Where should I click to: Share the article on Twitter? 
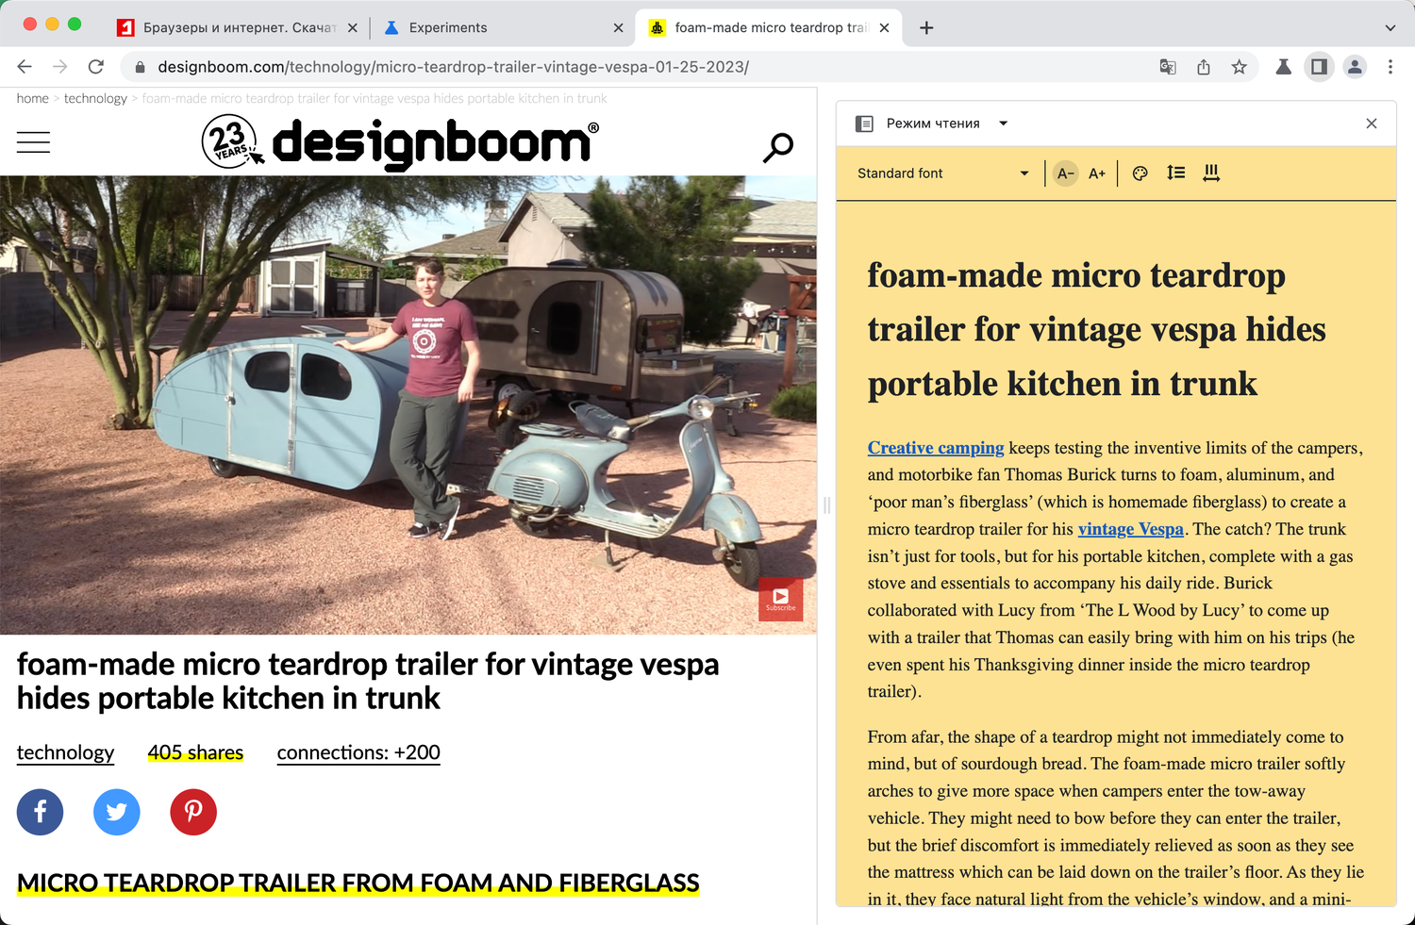pyautogui.click(x=117, y=812)
